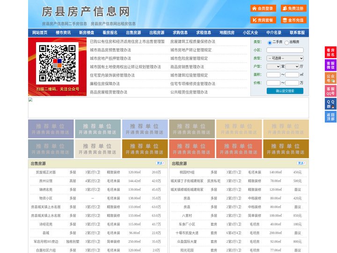Image resolution: width=337 pixels, height=253 pixels.
Task: Click the 更多 link in 出售房源 header
Action: [161, 164]
